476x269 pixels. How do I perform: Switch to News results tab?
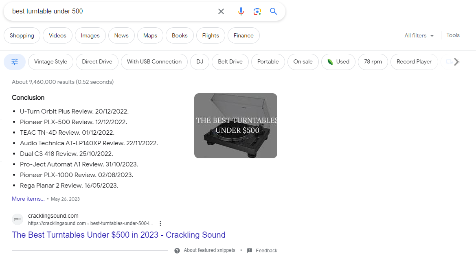[121, 35]
